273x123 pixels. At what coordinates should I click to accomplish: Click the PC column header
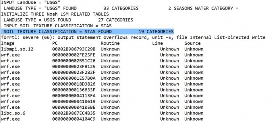pyautogui.click(x=55, y=43)
